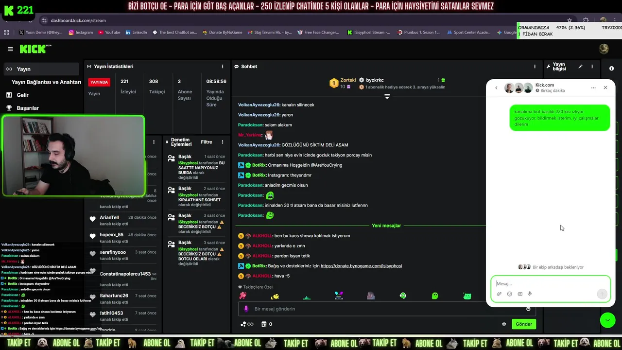Select fatih10453 in follower list
This screenshot has height=350, width=622.
(111, 313)
